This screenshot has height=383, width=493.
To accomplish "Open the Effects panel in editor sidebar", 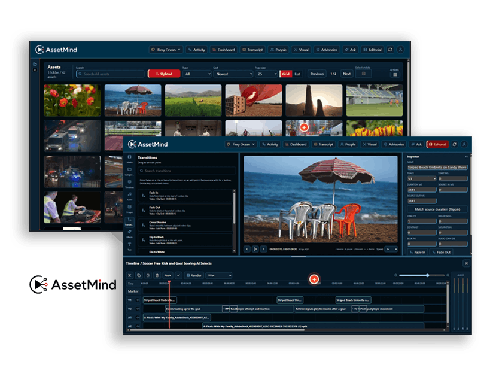I will pyautogui.click(x=130, y=233).
